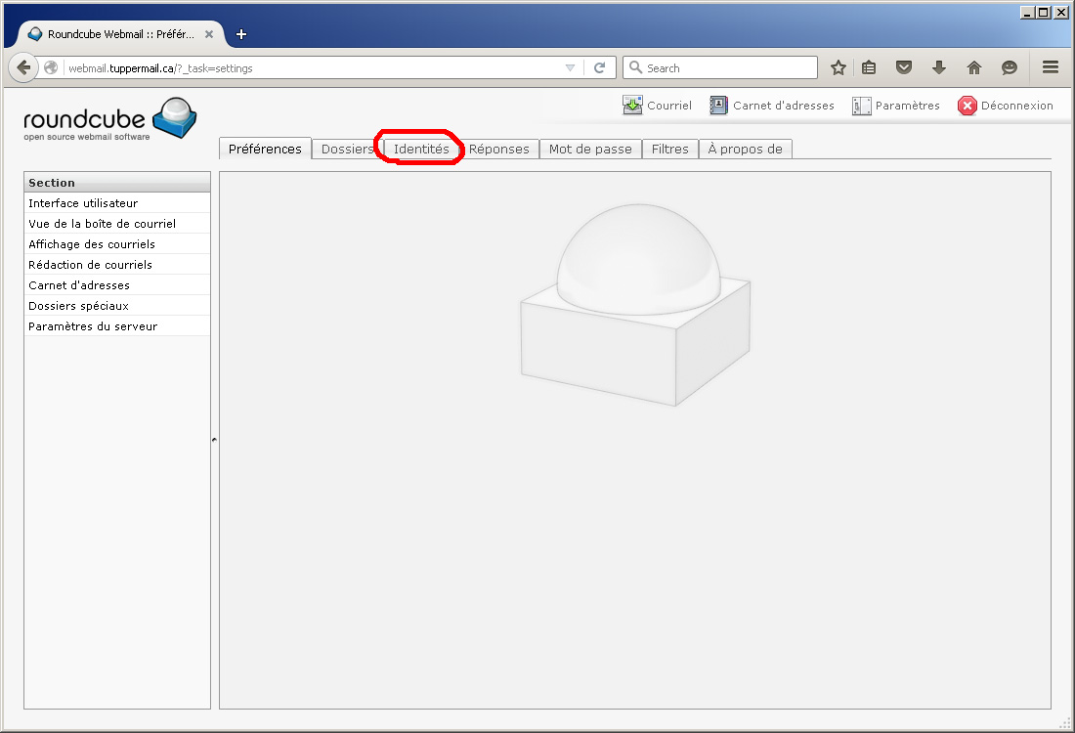Select Interface utilisateur section
Screen dimensions: 1075x733
(x=83, y=203)
